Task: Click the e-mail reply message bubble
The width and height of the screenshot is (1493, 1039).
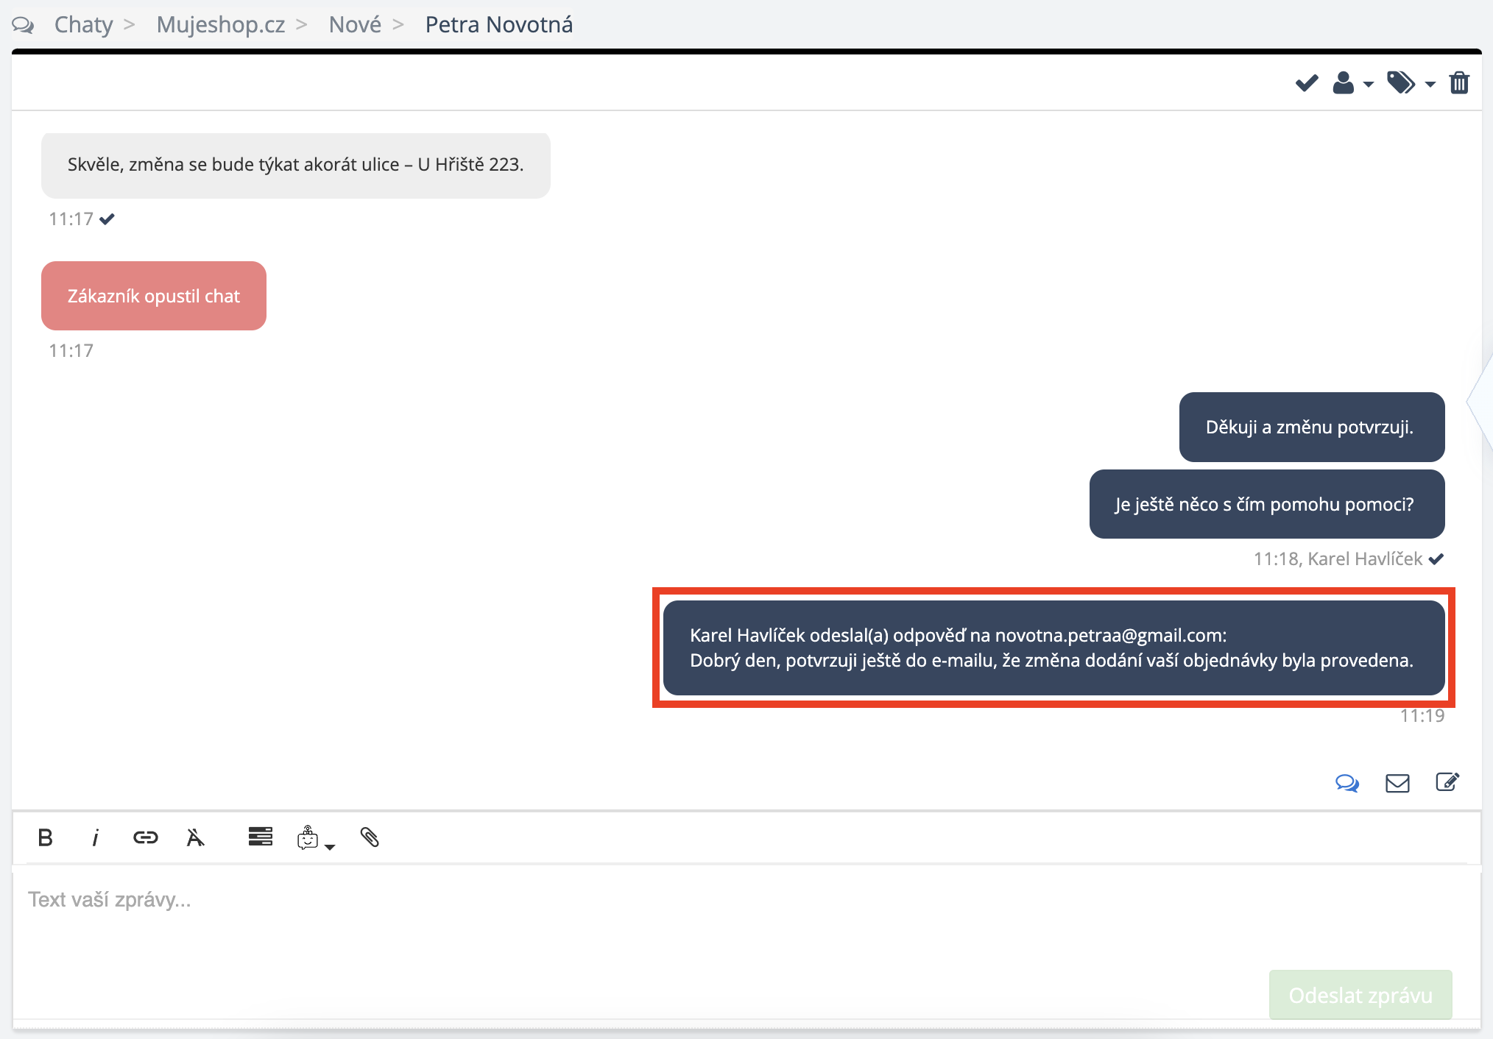Action: point(1053,648)
